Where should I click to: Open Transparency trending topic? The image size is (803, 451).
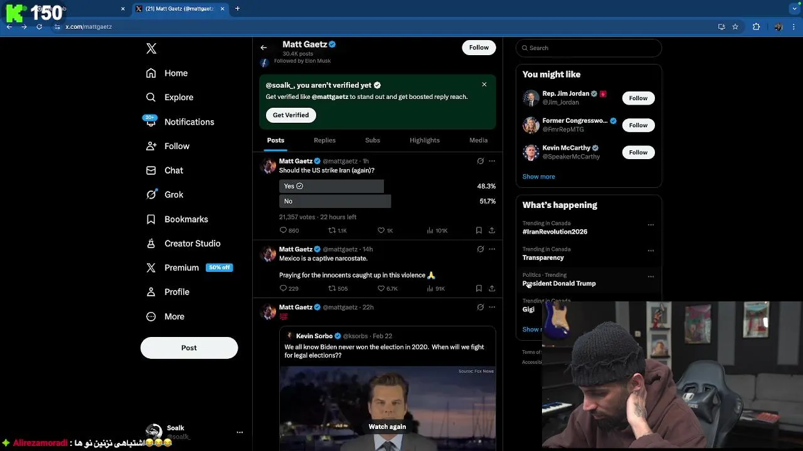[x=543, y=257]
